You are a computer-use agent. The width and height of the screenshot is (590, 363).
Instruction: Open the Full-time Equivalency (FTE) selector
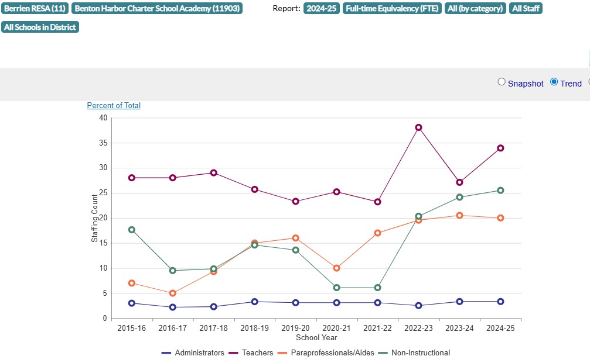[x=392, y=9]
